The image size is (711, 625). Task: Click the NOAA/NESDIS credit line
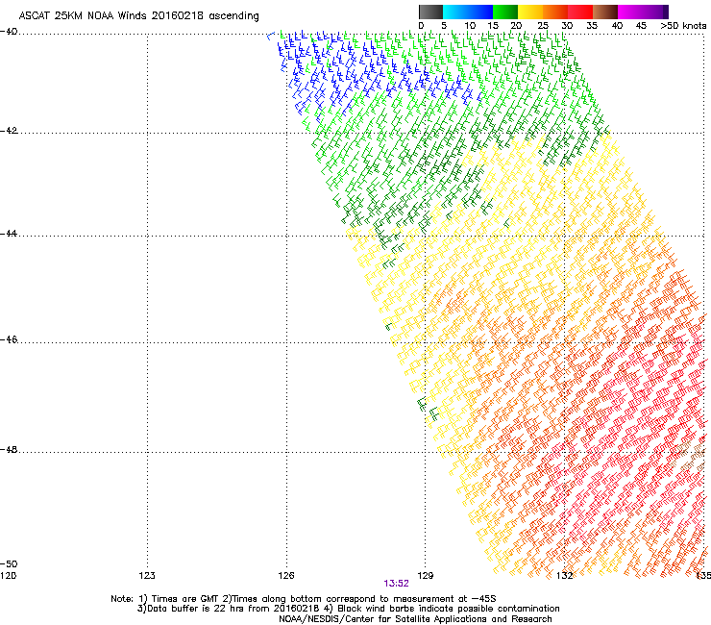[x=415, y=619]
